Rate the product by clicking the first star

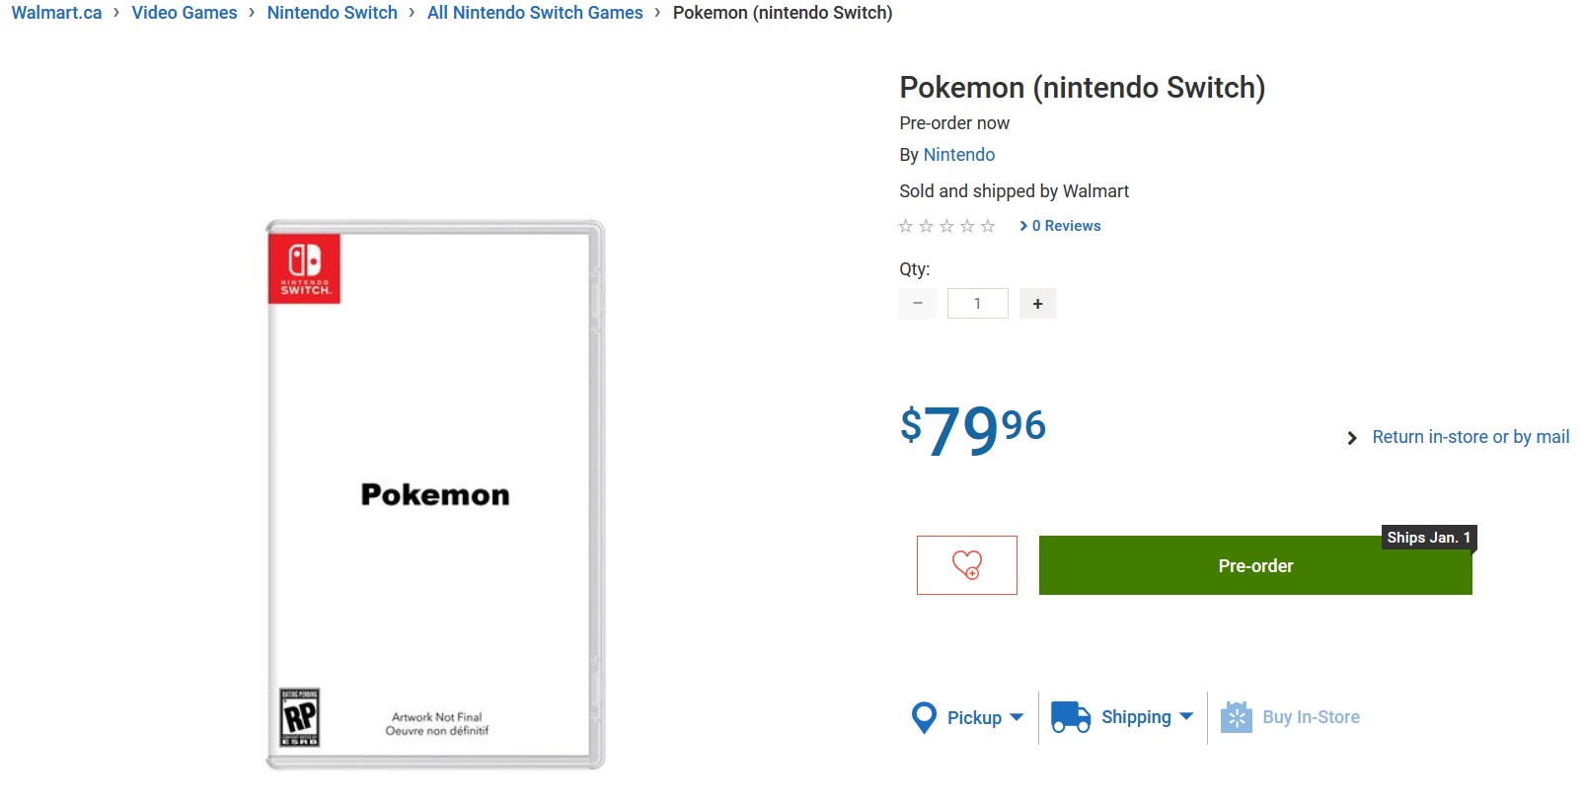click(x=905, y=226)
